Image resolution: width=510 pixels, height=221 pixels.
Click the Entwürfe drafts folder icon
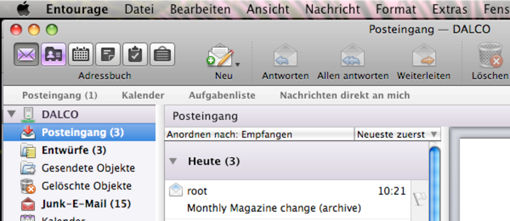(28, 151)
